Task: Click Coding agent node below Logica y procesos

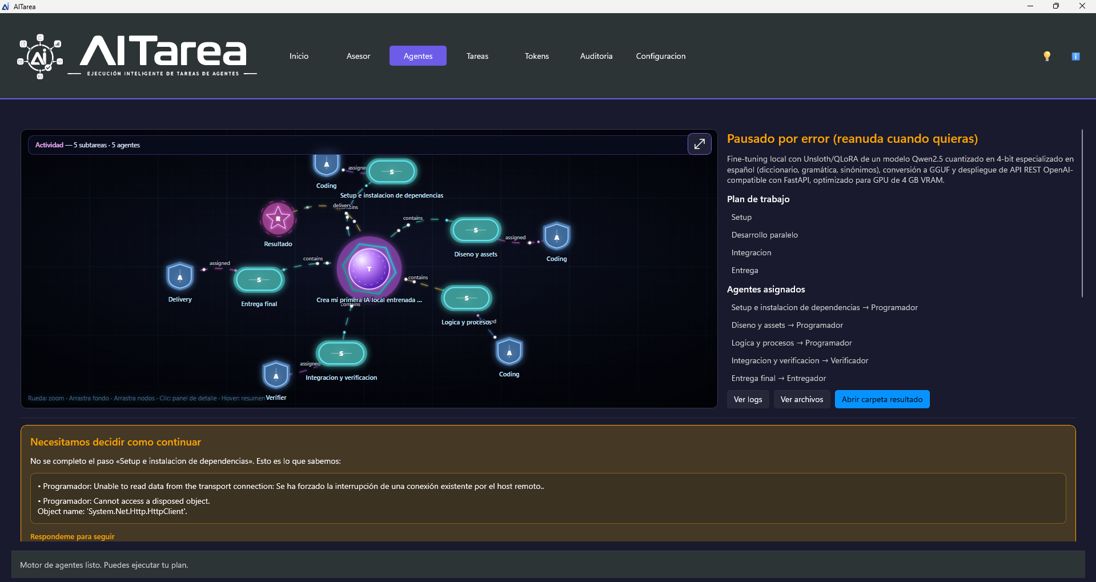Action: point(509,352)
